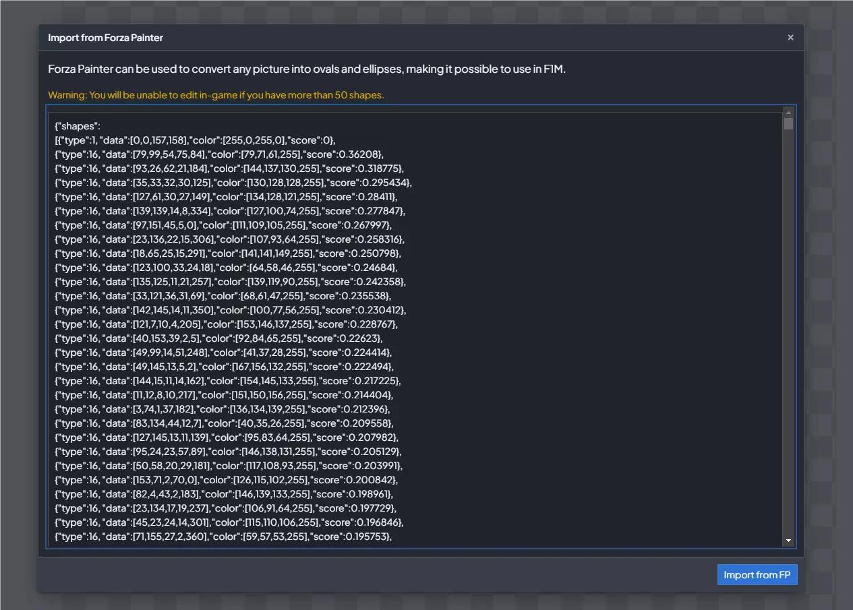This screenshot has height=610, width=853.
Task: Click the textarea scrollbar down arrow
Action: coord(788,541)
